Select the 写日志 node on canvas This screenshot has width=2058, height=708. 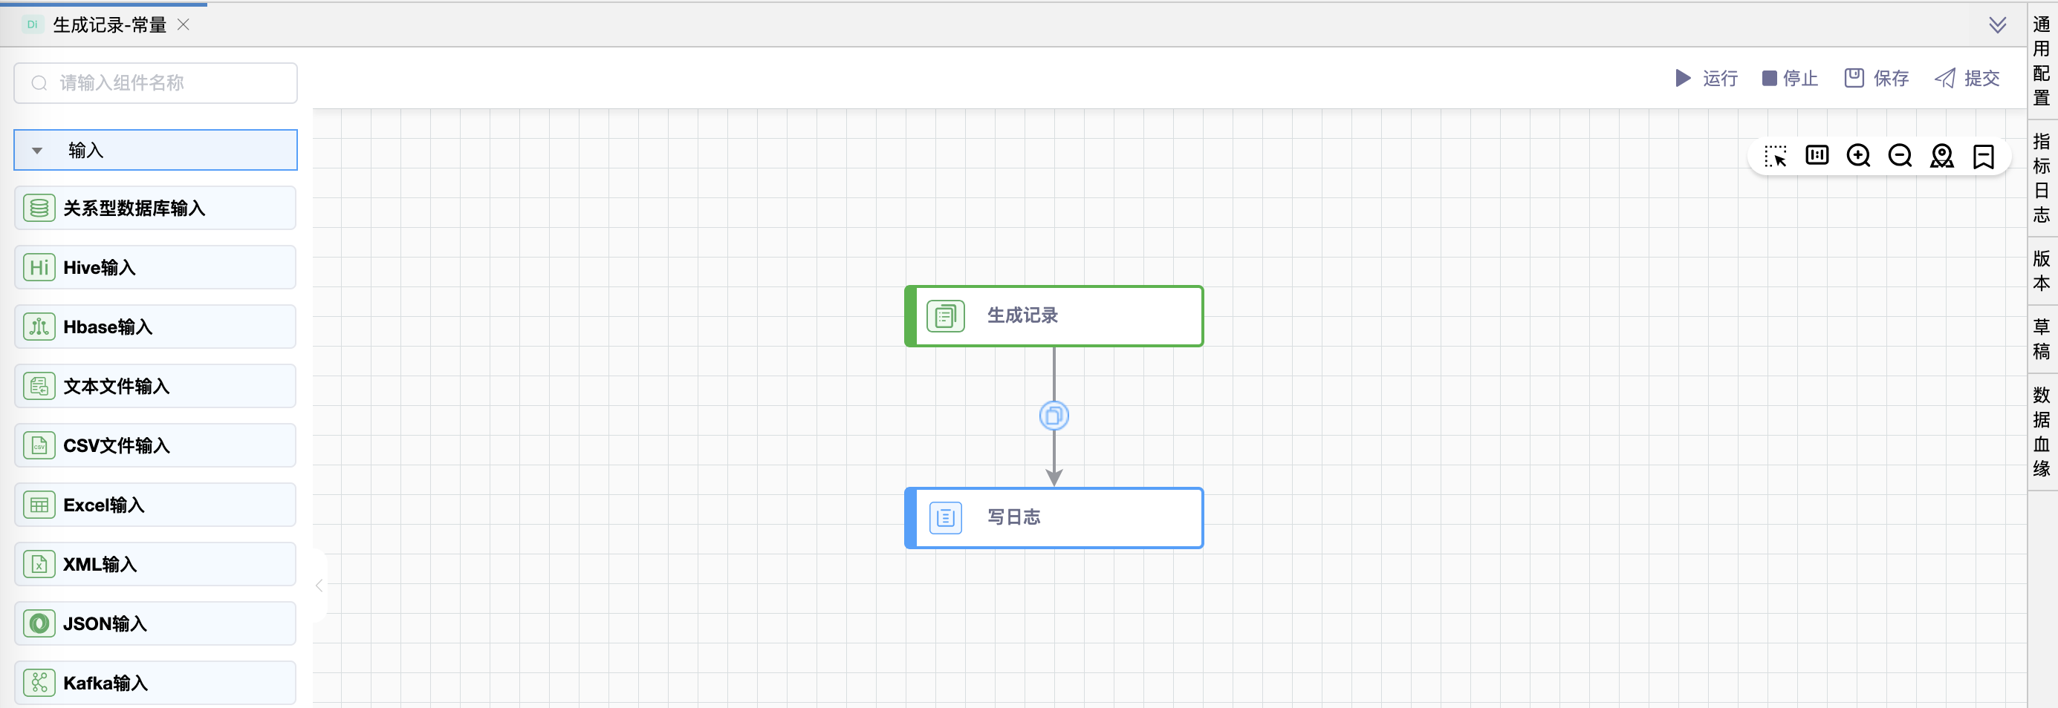click(x=1054, y=517)
